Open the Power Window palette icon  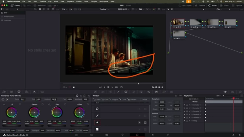click(x=126, y=92)
